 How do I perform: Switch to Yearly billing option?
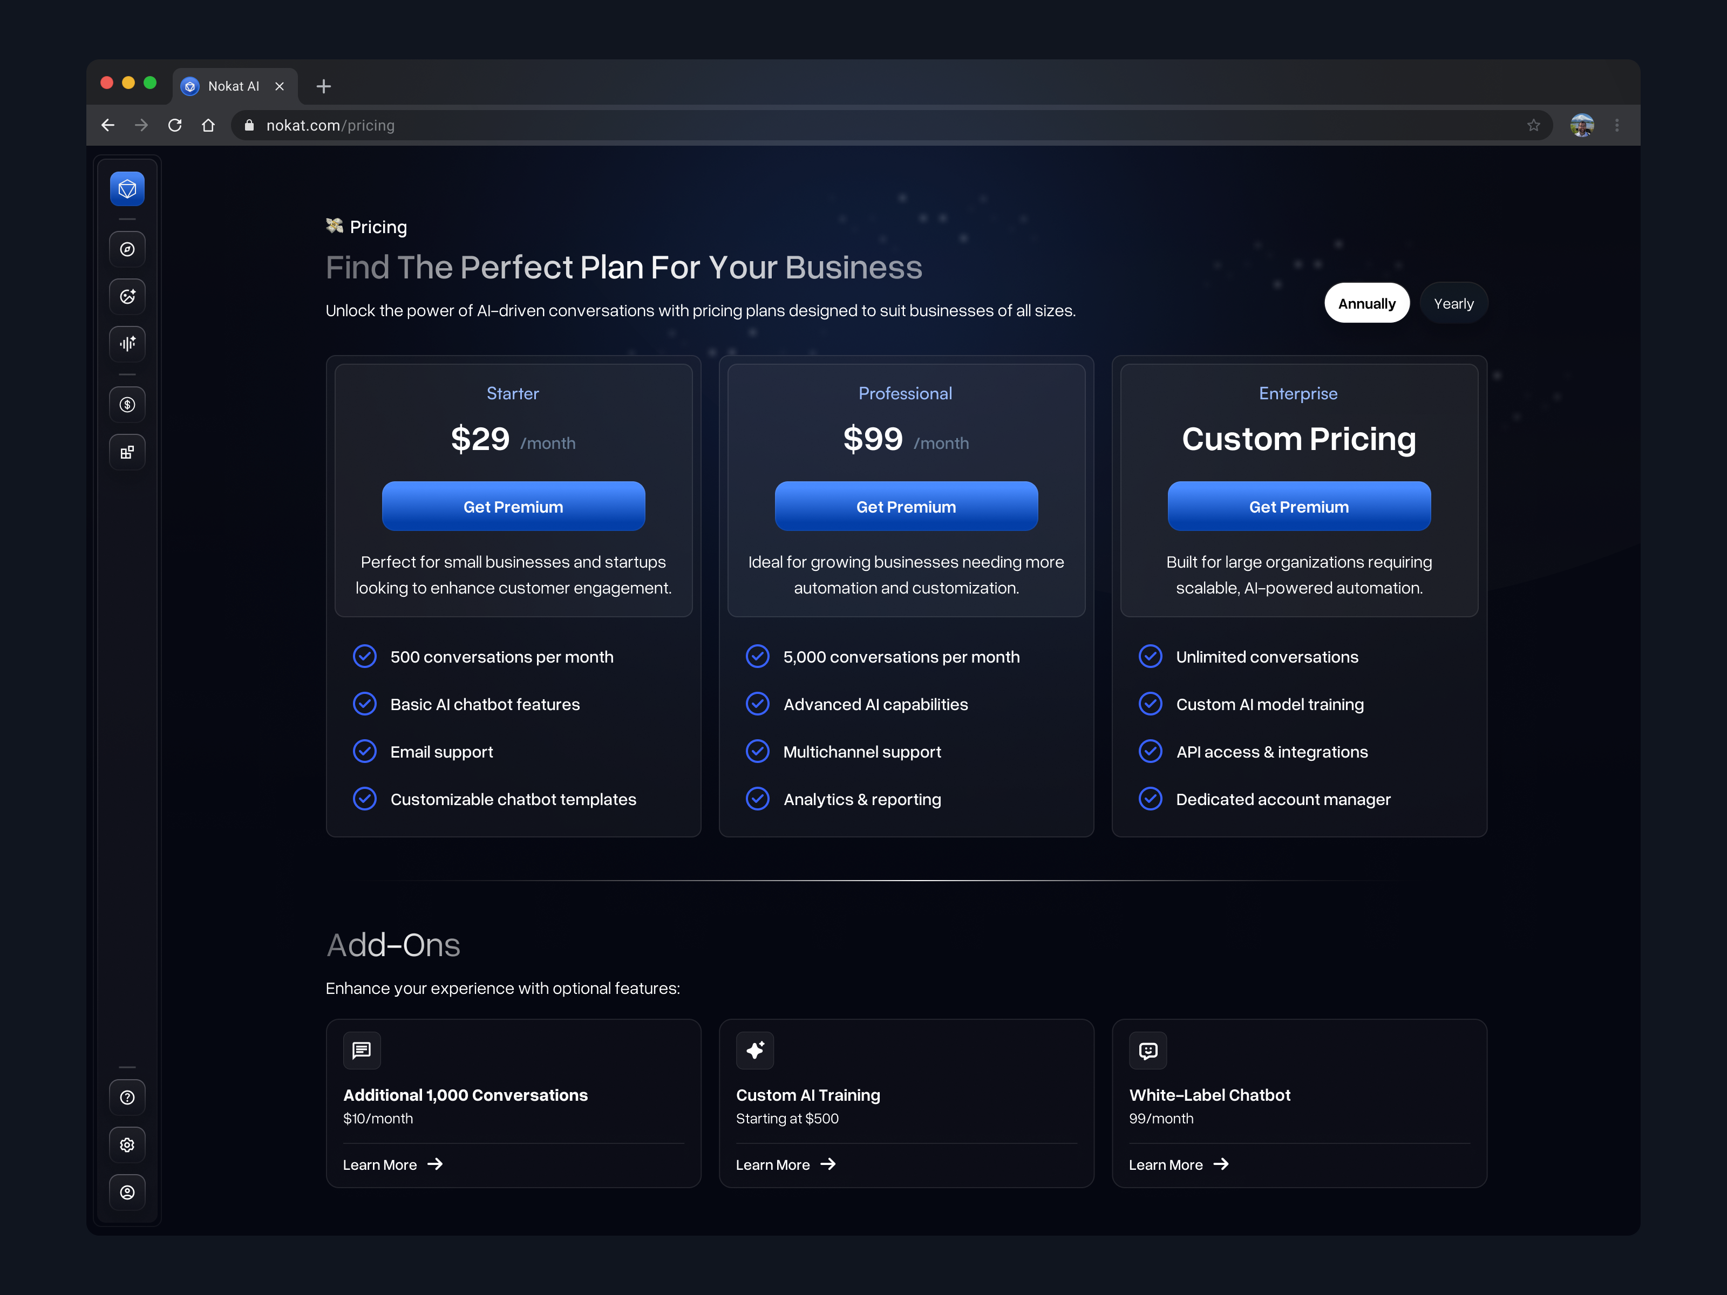coord(1453,304)
